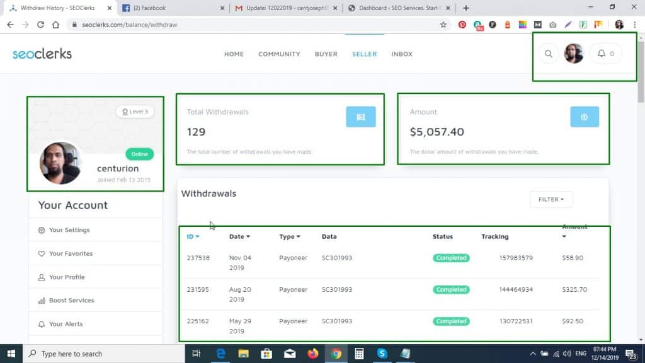Click the Windows search box

[x=104, y=354]
